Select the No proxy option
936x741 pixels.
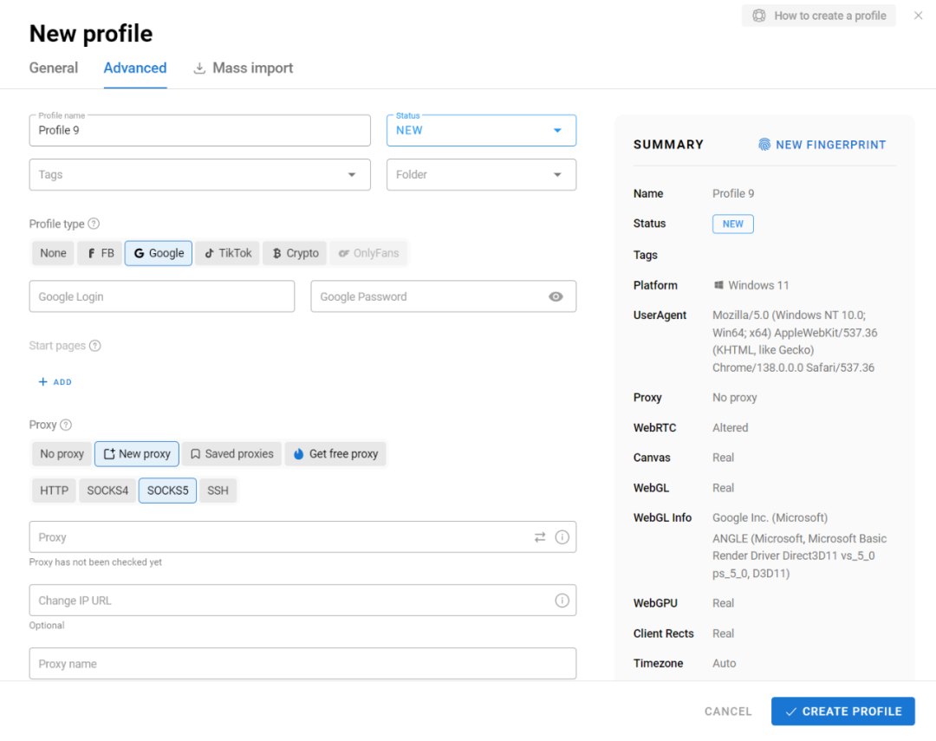[62, 454]
